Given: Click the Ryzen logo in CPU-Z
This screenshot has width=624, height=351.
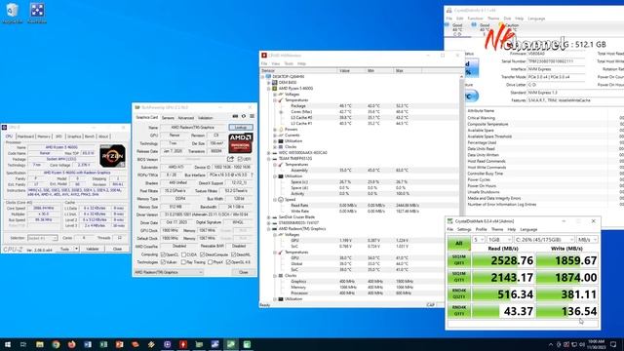Looking at the screenshot, I should 113,156.
